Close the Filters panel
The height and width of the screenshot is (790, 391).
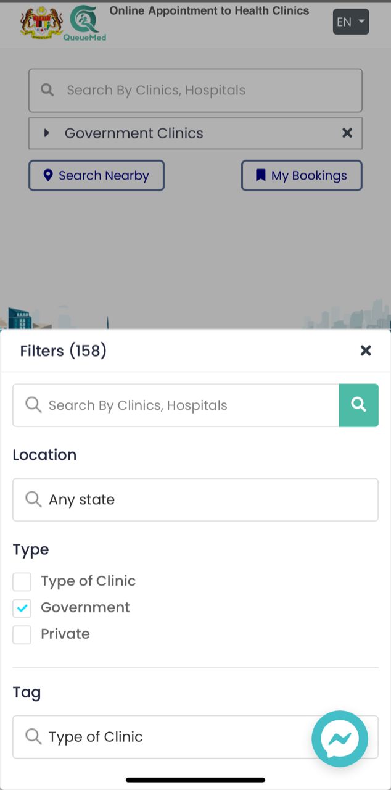tap(366, 351)
